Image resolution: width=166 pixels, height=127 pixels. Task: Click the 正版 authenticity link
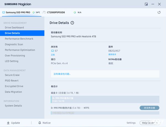point(53,55)
